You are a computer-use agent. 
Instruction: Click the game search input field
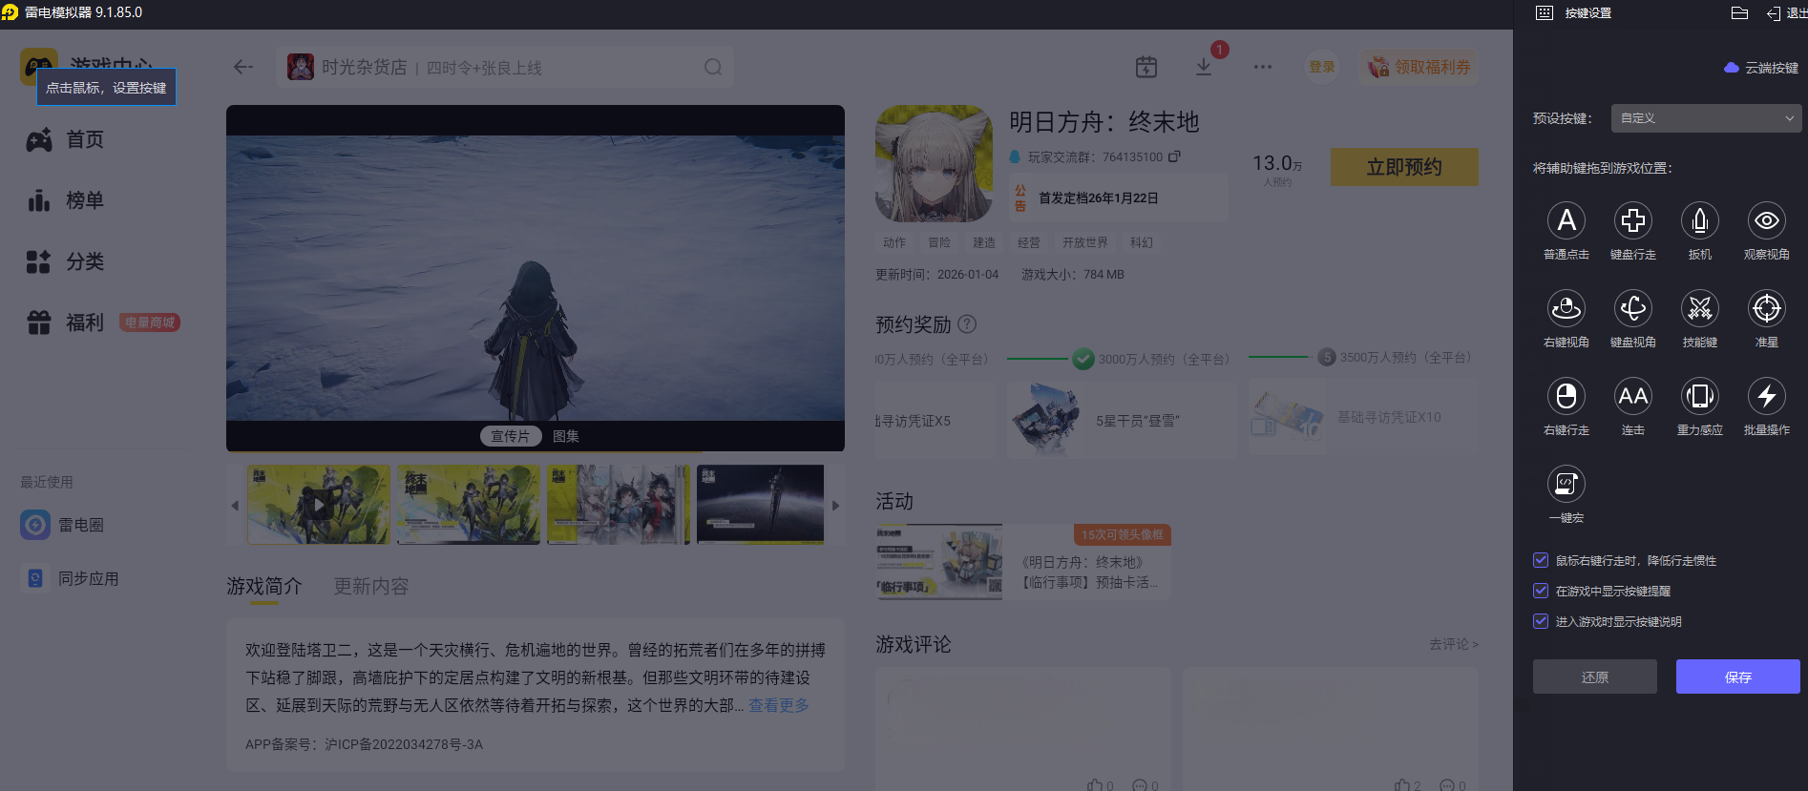(x=506, y=68)
